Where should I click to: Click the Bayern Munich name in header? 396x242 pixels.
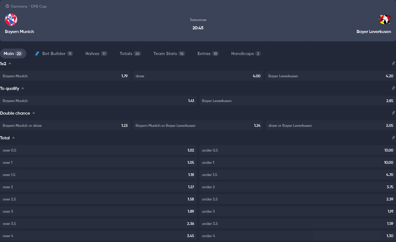(x=19, y=31)
